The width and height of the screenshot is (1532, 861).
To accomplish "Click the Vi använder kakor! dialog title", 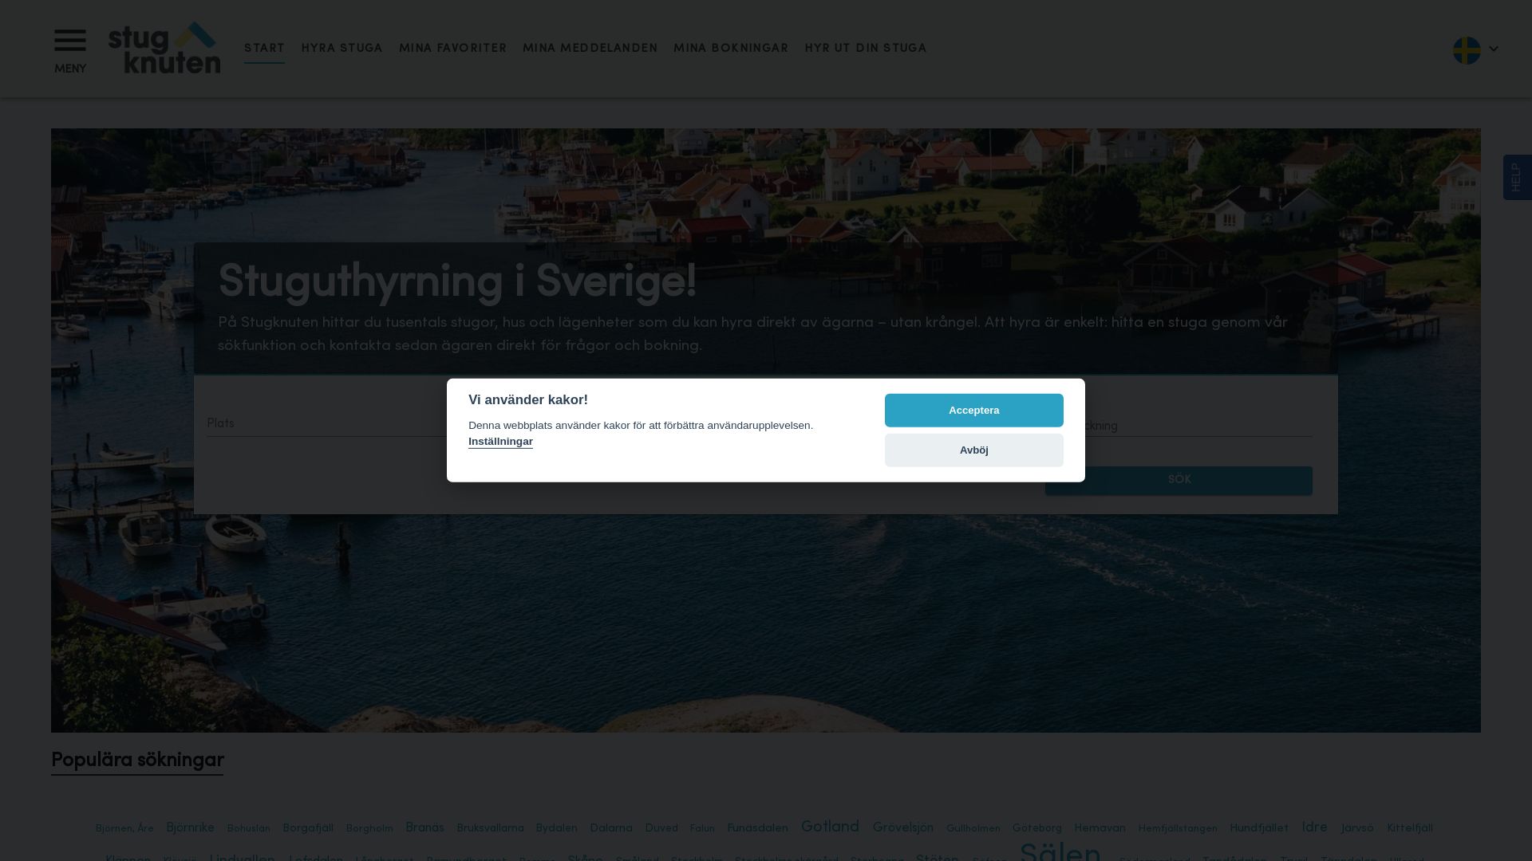I will click(528, 400).
